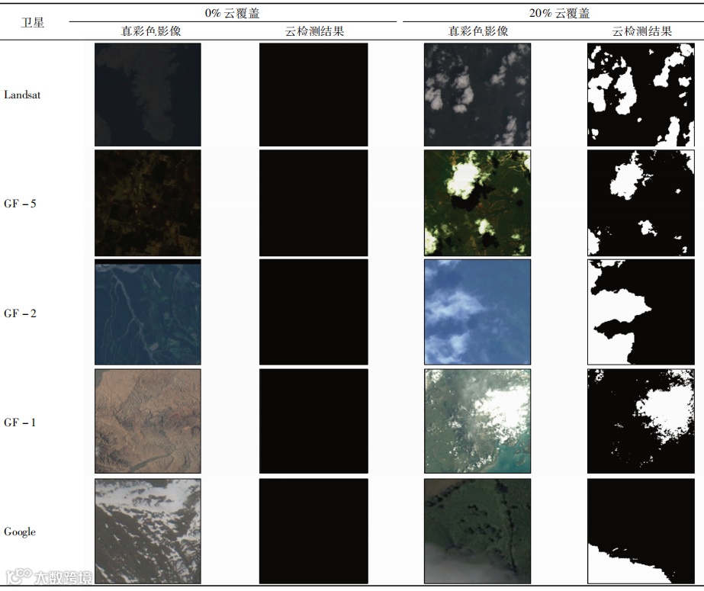Click the 卫星 column header

(32, 22)
